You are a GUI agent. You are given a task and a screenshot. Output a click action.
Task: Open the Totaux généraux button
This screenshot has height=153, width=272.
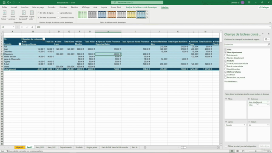(x=13, y=15)
